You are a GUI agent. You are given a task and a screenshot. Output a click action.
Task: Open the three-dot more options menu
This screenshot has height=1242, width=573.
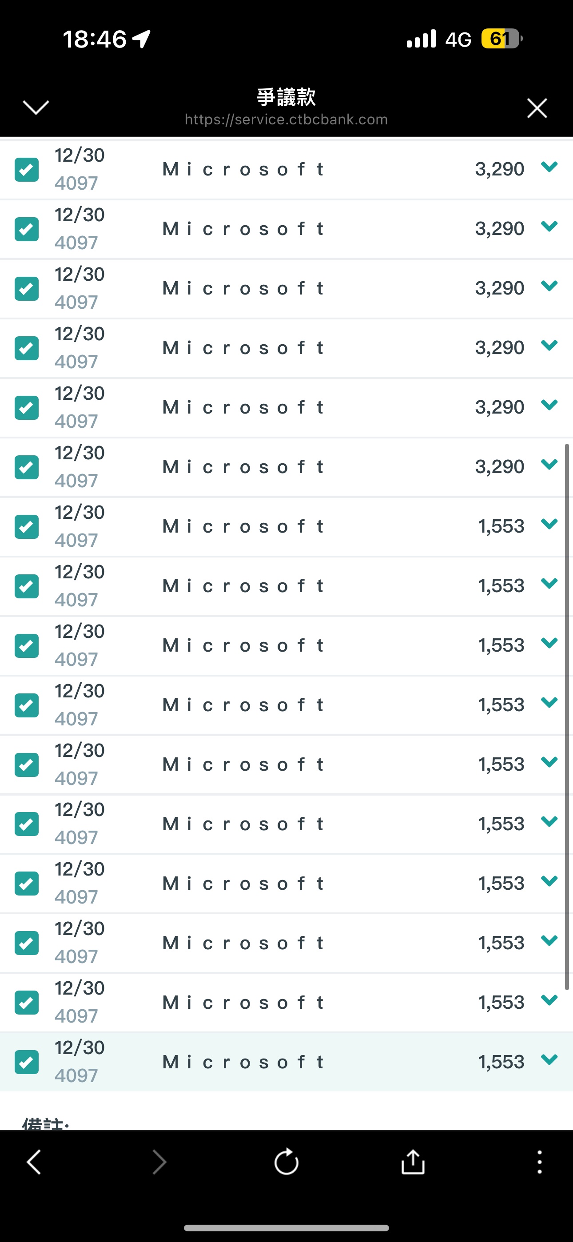[x=540, y=1162]
